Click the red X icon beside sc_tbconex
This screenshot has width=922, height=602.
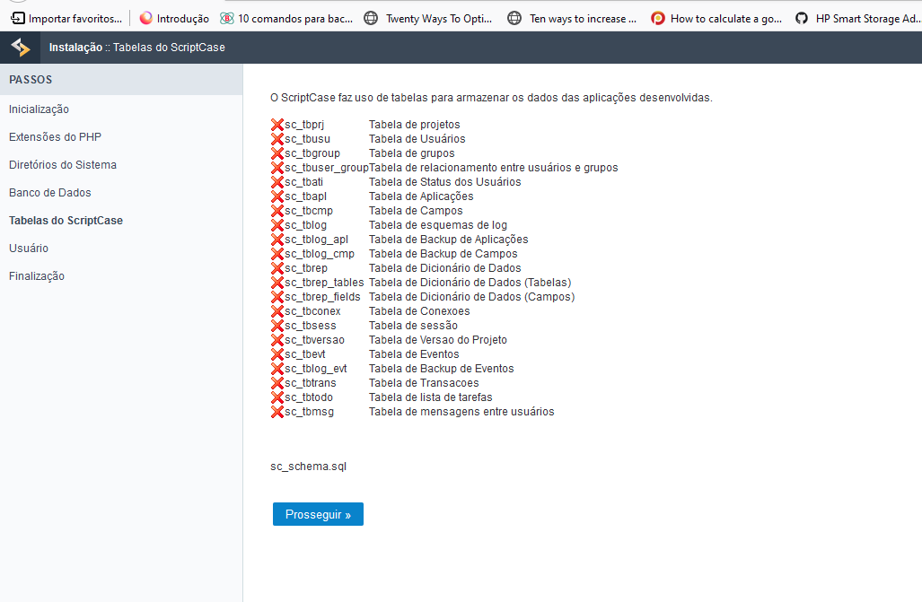(277, 311)
